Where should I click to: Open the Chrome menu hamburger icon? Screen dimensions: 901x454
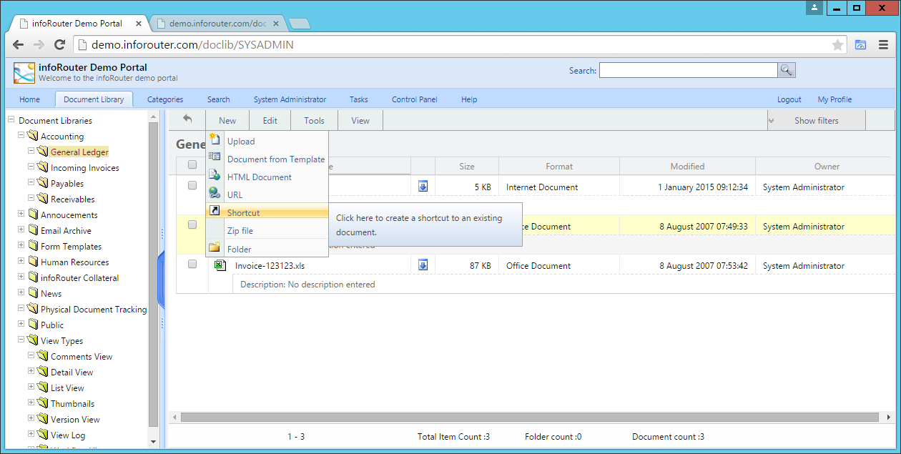click(x=883, y=44)
